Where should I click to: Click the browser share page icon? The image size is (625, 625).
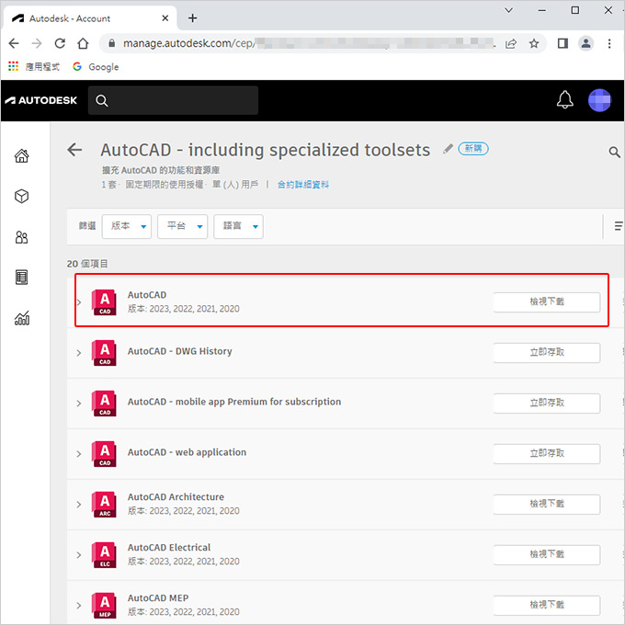pos(511,43)
